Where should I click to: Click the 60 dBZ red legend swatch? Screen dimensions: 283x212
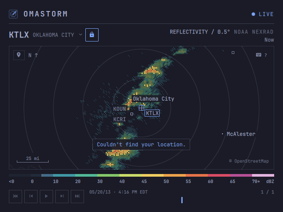pos(219,175)
